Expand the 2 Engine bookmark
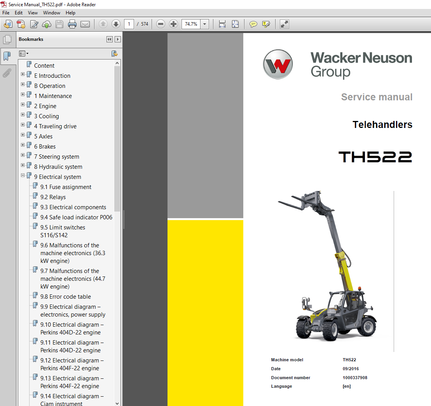This screenshot has width=431, height=406. [23, 105]
